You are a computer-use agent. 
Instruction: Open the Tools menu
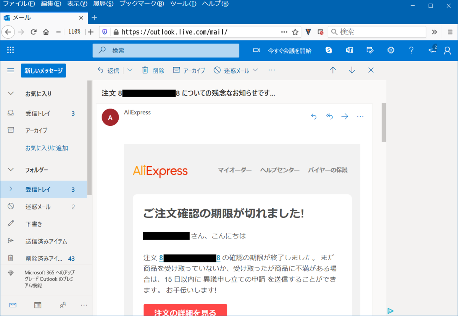pyautogui.click(x=183, y=4)
